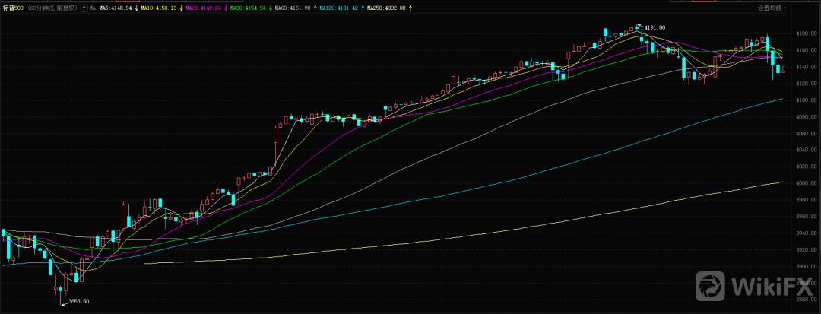The width and height of the screenshot is (821, 314).
Task: Click the white down arrow after MA5 value
Action: (136, 8)
